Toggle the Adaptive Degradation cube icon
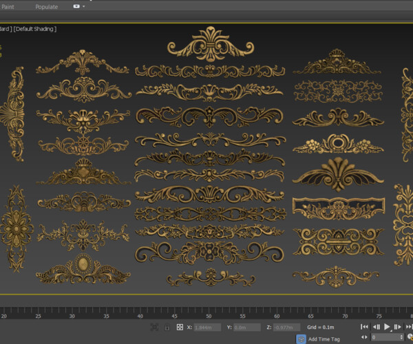This screenshot has width=413, height=344. [x=301, y=339]
